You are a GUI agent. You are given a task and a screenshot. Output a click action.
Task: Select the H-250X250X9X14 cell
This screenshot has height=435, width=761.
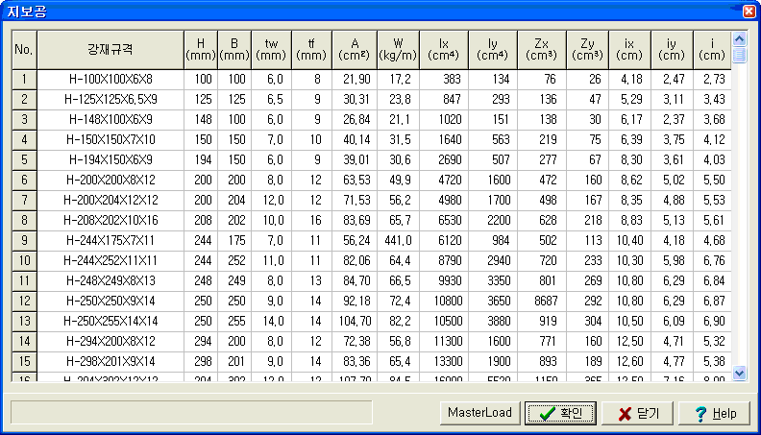pos(110,302)
